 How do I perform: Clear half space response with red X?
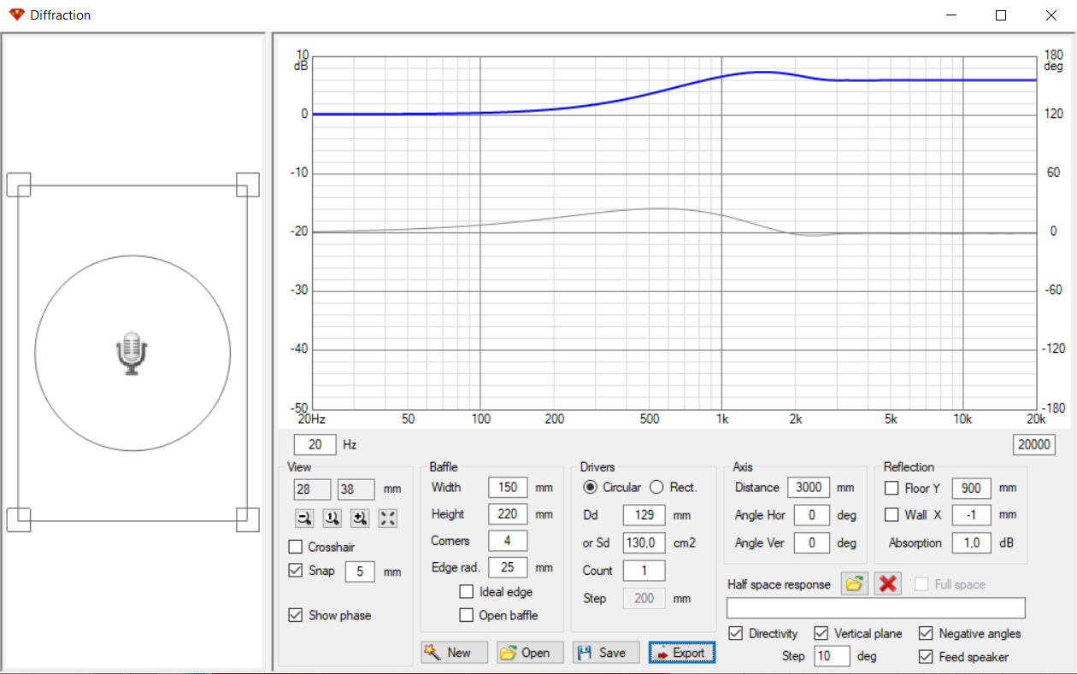pos(889,584)
